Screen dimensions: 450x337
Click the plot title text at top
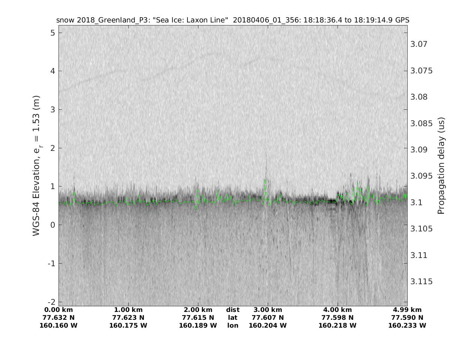[x=232, y=20]
